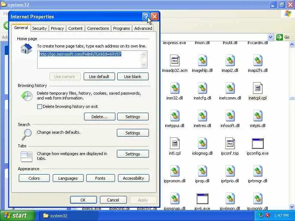Image resolution: width=295 pixels, height=221 pixels.
Task: Open the Delete... browsing history dialog
Action: click(100, 117)
